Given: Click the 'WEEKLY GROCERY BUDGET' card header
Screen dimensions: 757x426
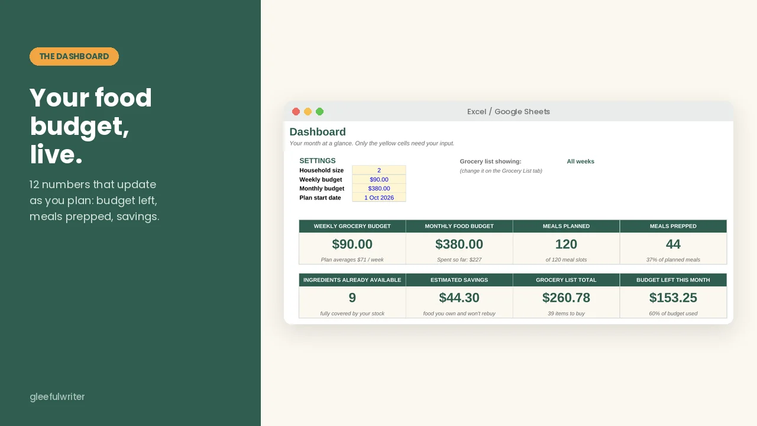Looking at the screenshot, I should pos(352,226).
